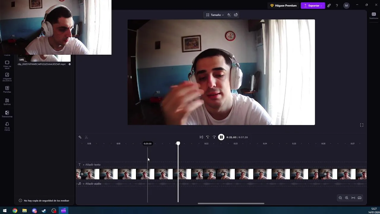Open the share and connect icon
380x214 pixels.
pos(329,6)
